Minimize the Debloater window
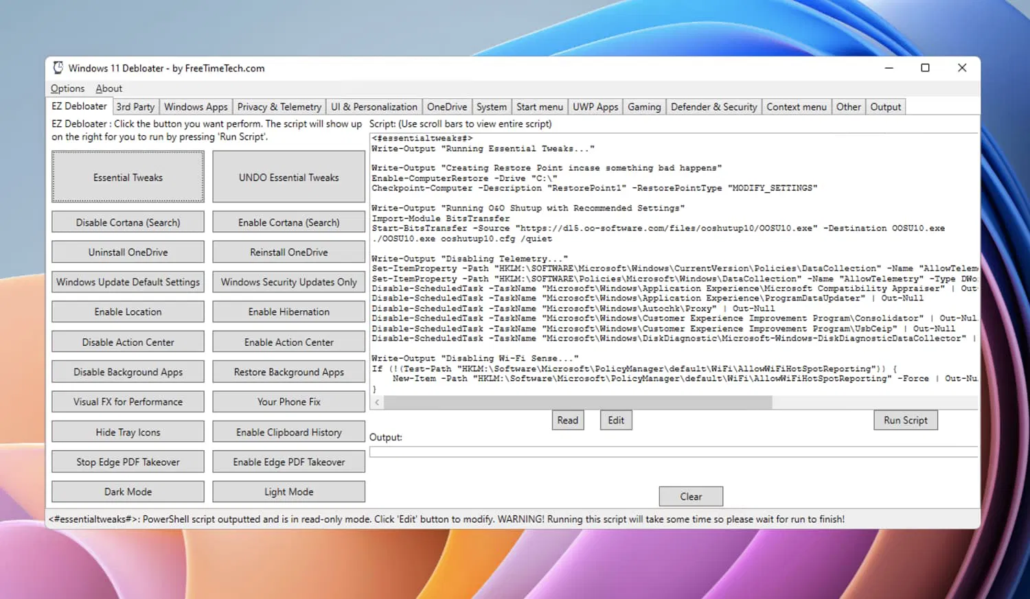This screenshot has height=599, width=1030. [889, 68]
